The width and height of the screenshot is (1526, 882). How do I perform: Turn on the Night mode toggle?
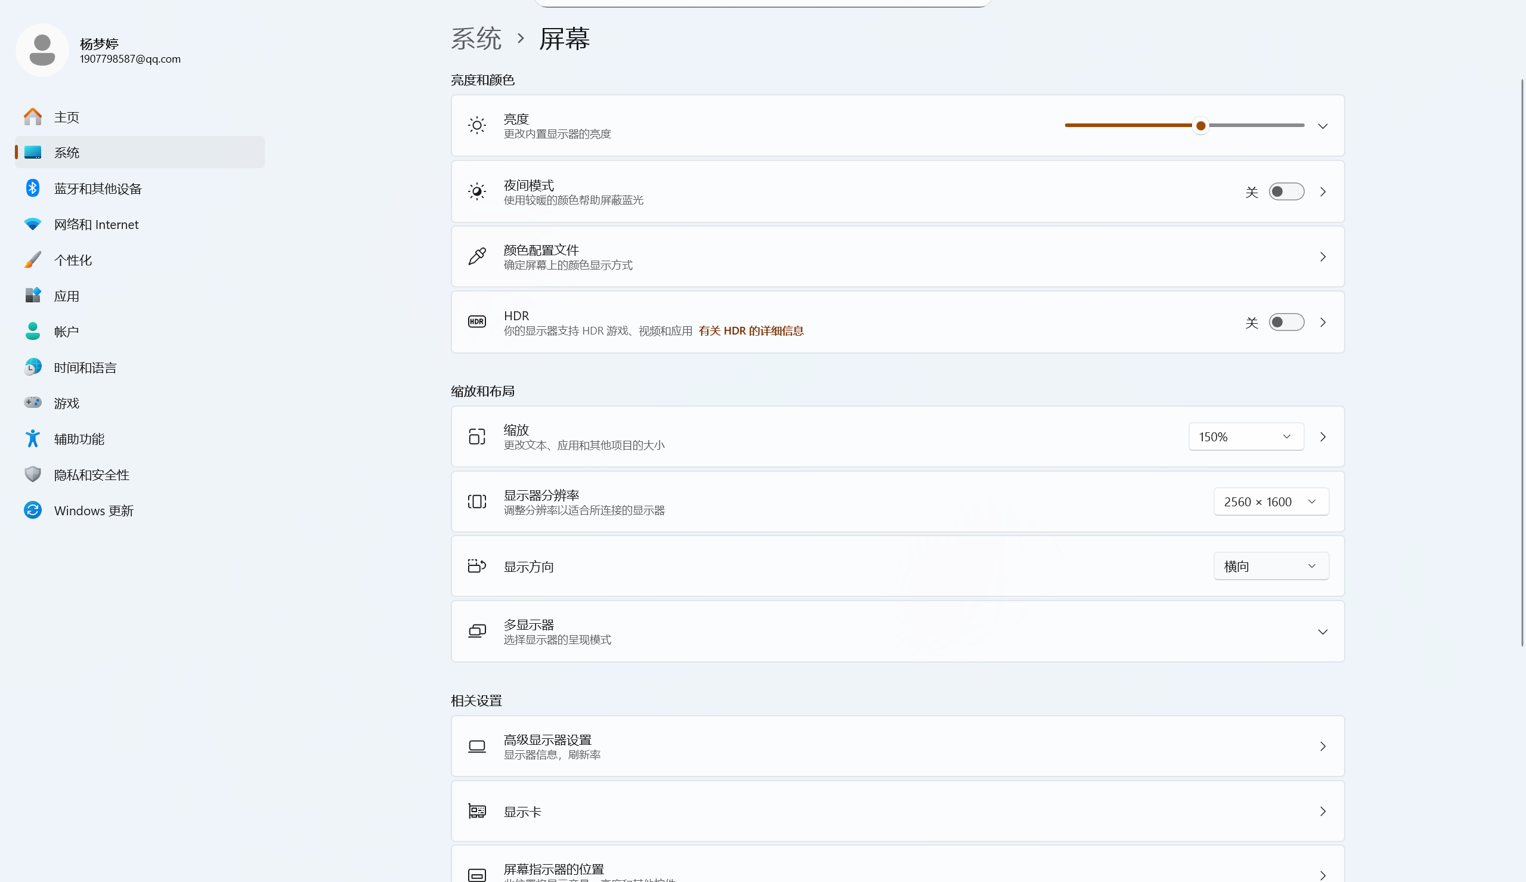(1286, 191)
